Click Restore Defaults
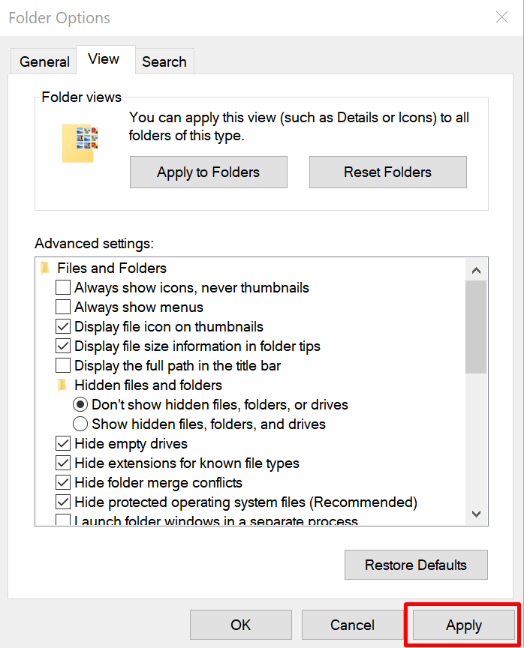 tap(416, 565)
